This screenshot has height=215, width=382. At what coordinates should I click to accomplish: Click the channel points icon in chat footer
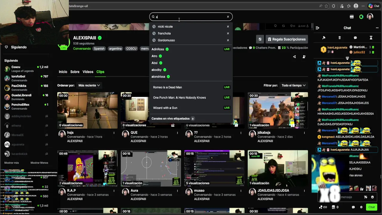(321, 207)
